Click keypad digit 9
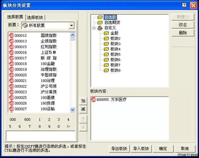 pyautogui.click(x=49, y=126)
